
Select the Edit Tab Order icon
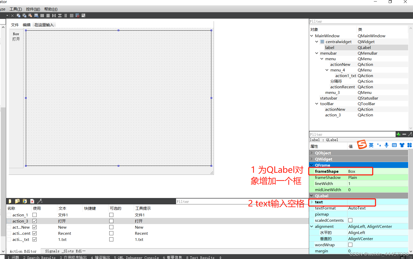tap(36, 16)
